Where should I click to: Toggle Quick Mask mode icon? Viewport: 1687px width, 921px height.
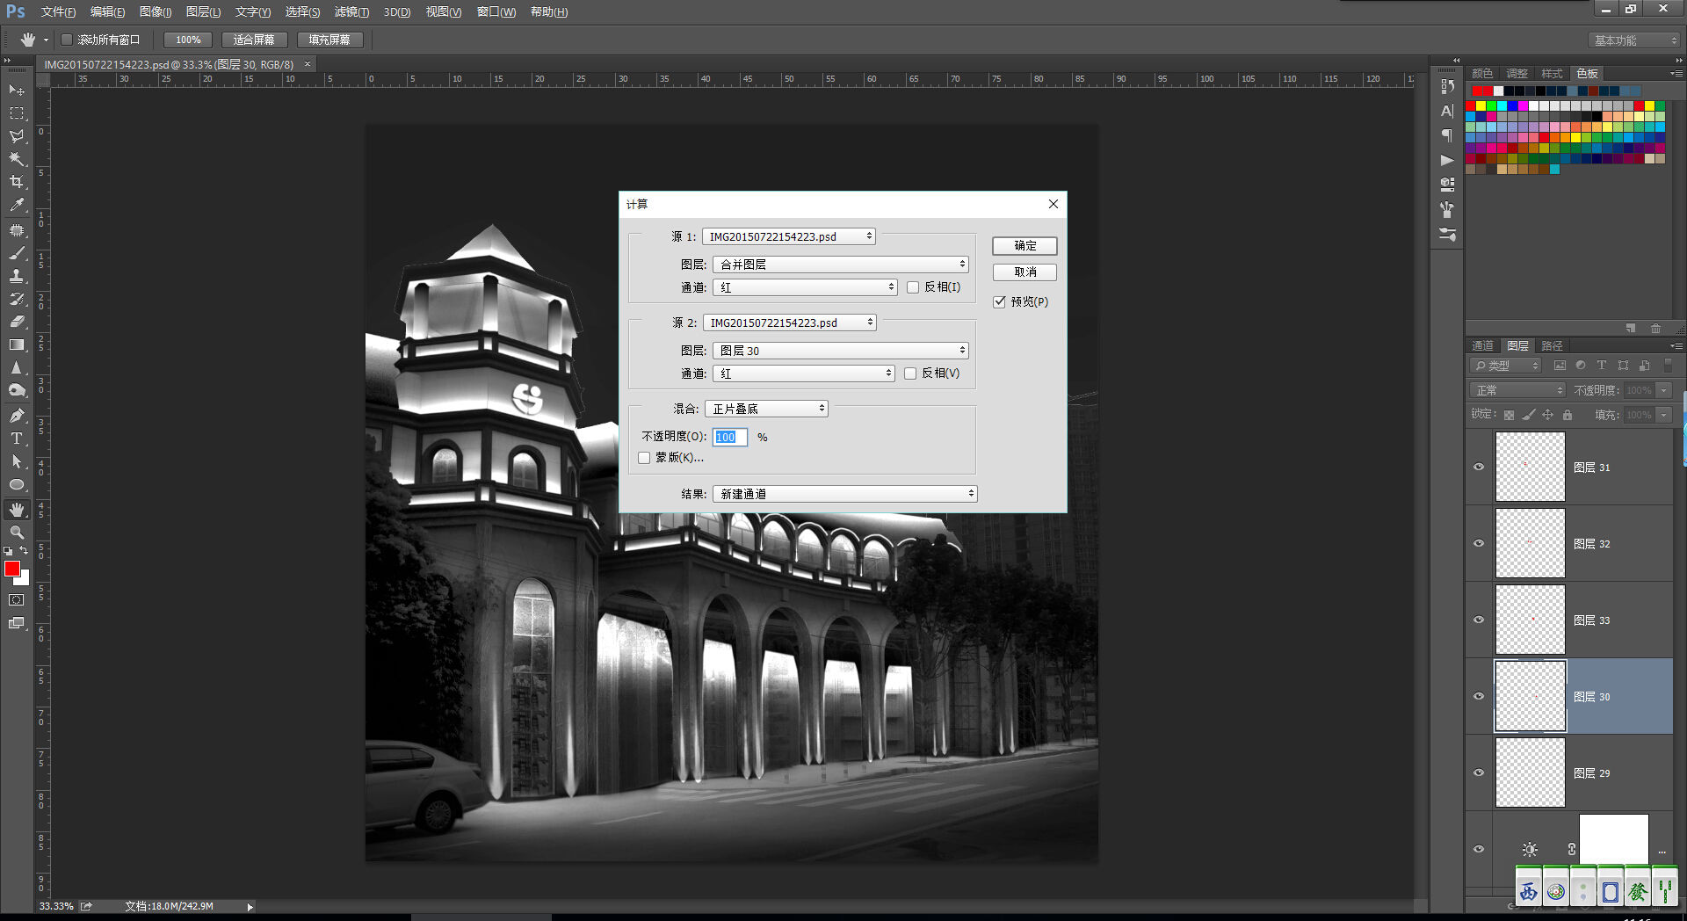click(17, 600)
